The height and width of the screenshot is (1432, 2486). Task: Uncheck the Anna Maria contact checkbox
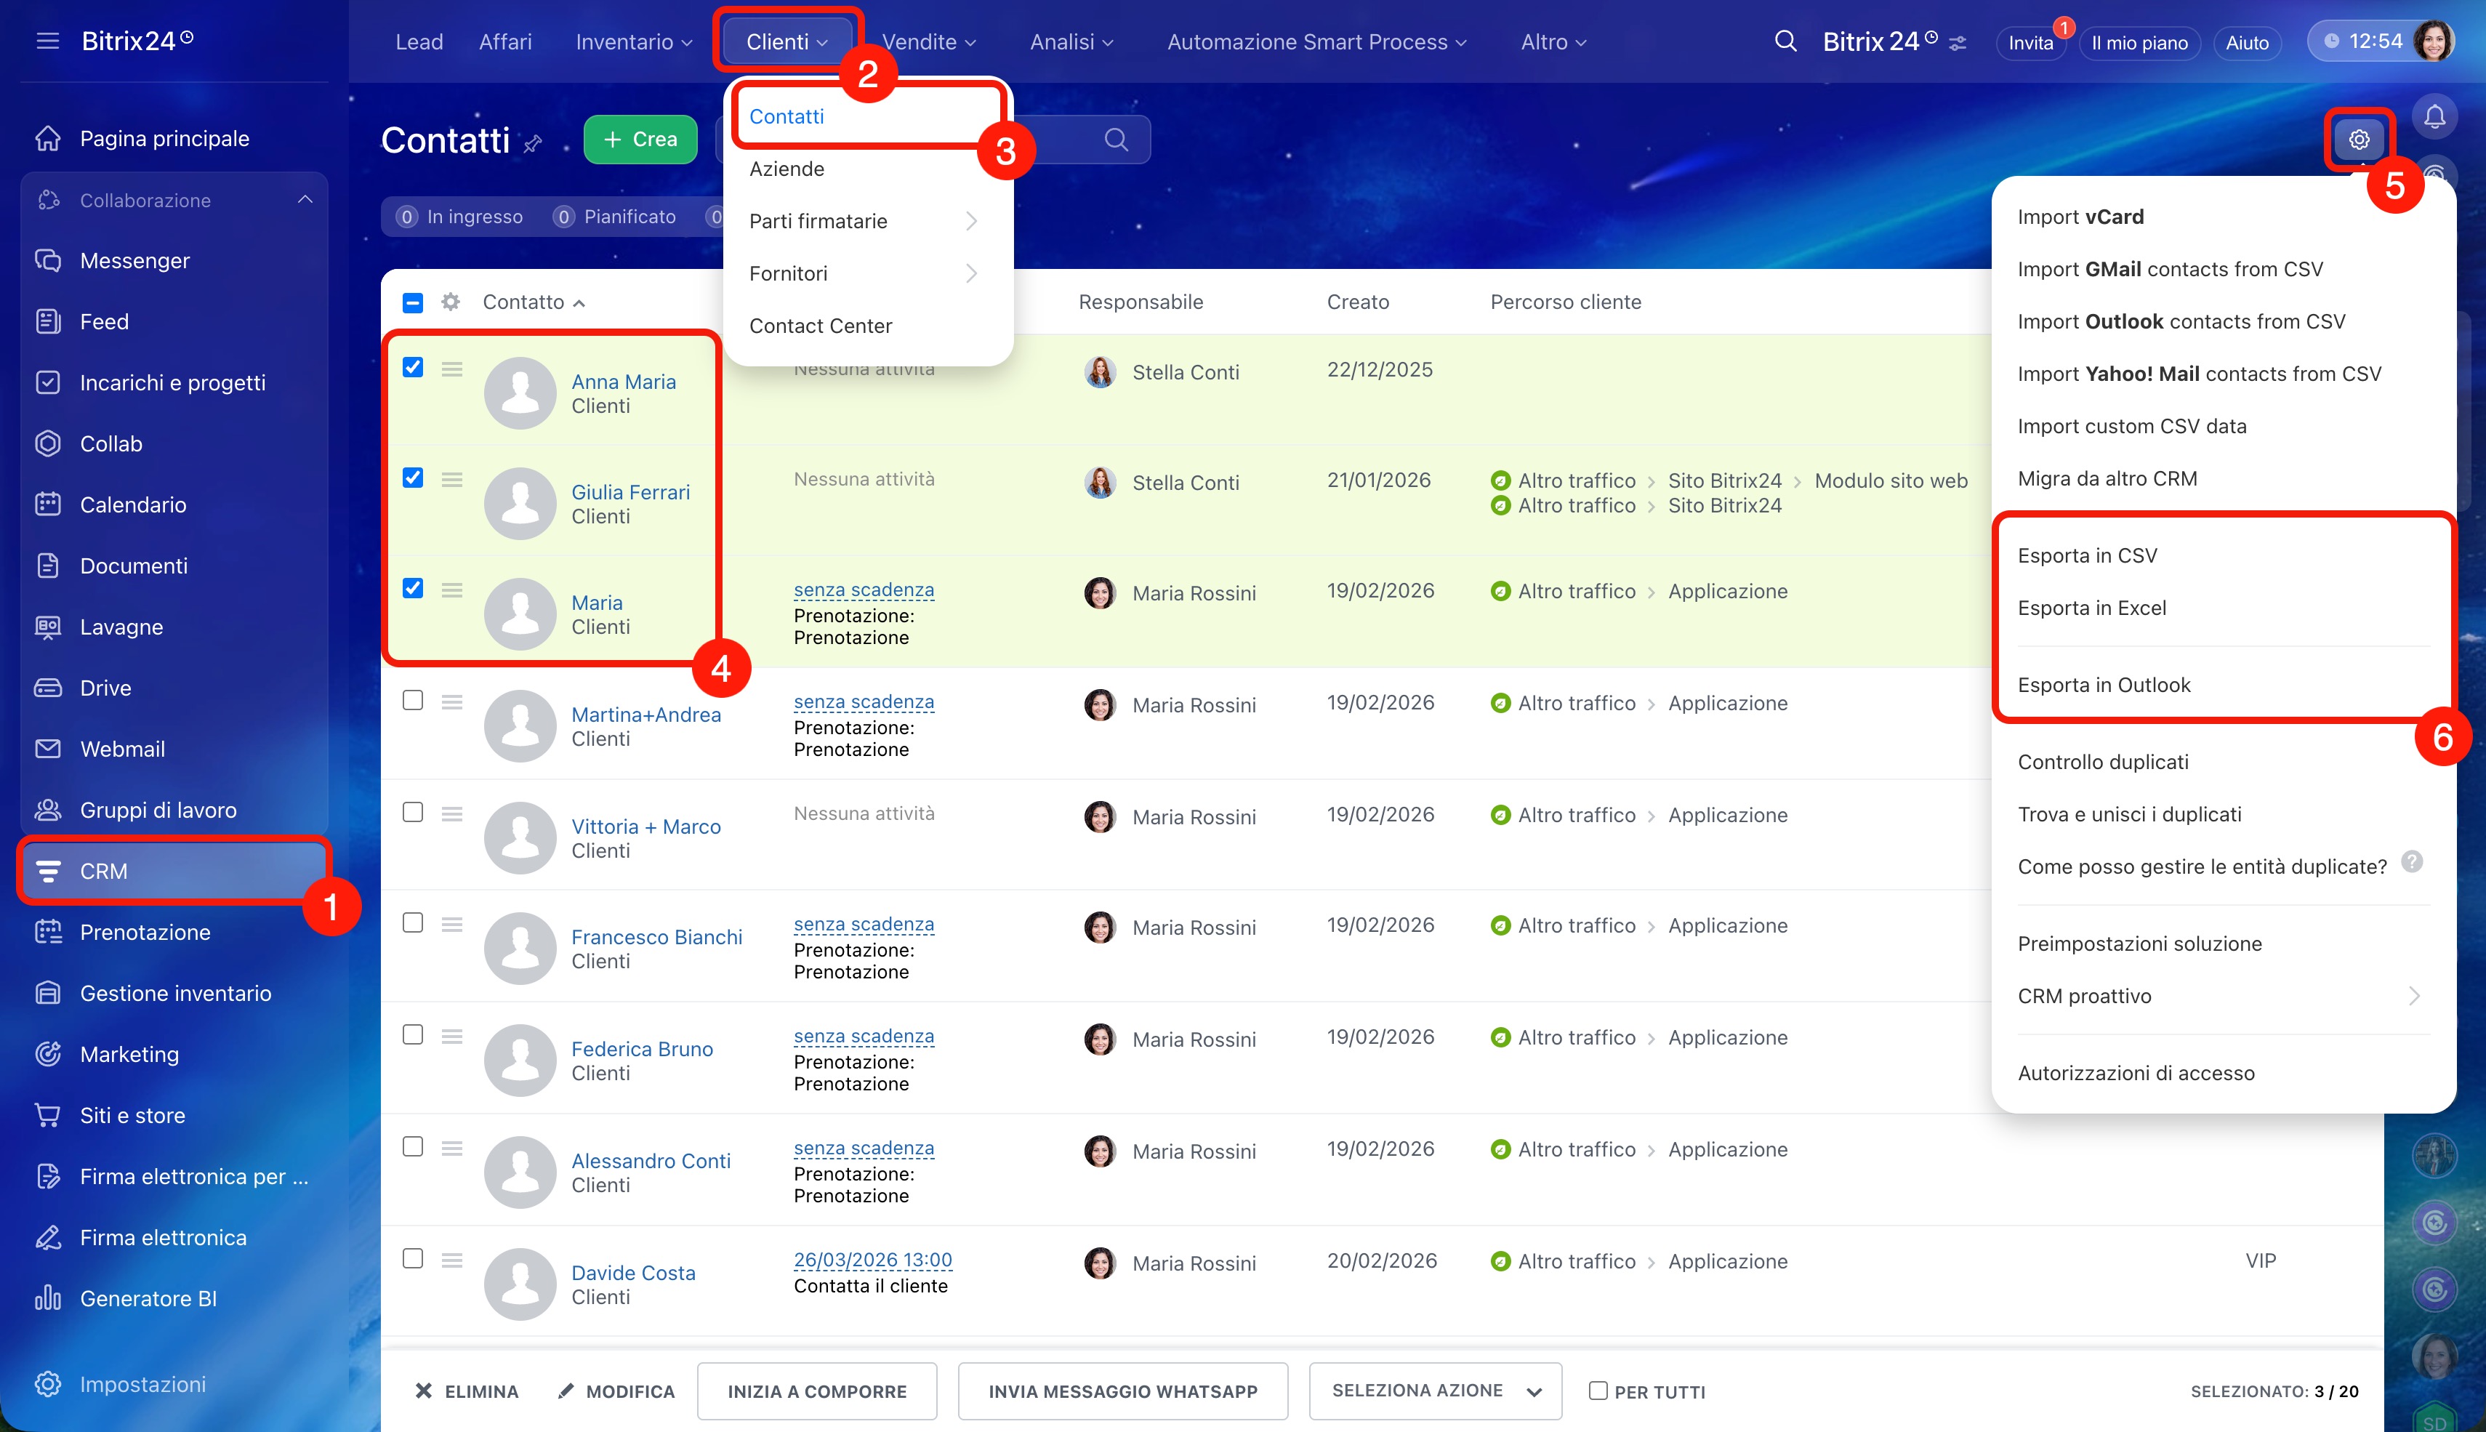click(x=413, y=367)
